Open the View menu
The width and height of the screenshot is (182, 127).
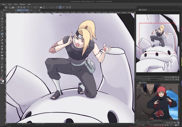(x=10, y=4)
